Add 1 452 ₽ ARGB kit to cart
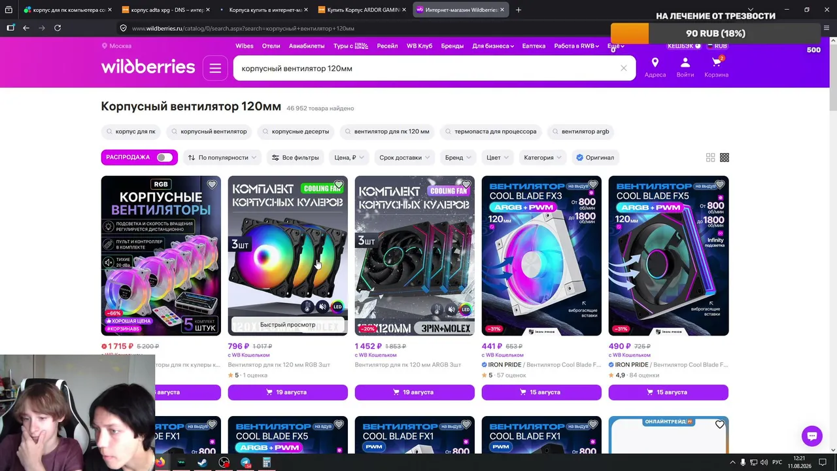This screenshot has height=471, width=837. (415, 392)
